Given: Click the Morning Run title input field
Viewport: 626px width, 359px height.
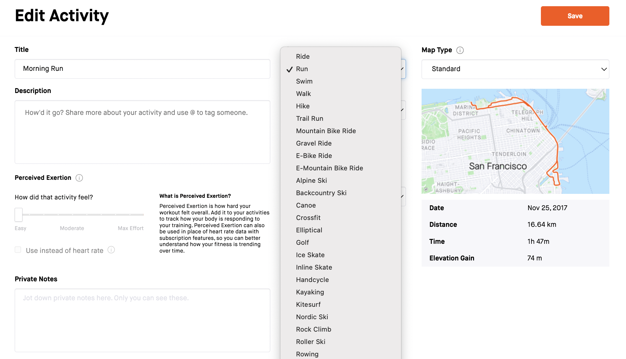Looking at the screenshot, I should click(142, 69).
